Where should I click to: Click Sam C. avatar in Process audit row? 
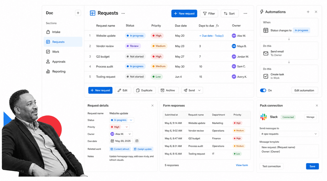click(x=234, y=66)
